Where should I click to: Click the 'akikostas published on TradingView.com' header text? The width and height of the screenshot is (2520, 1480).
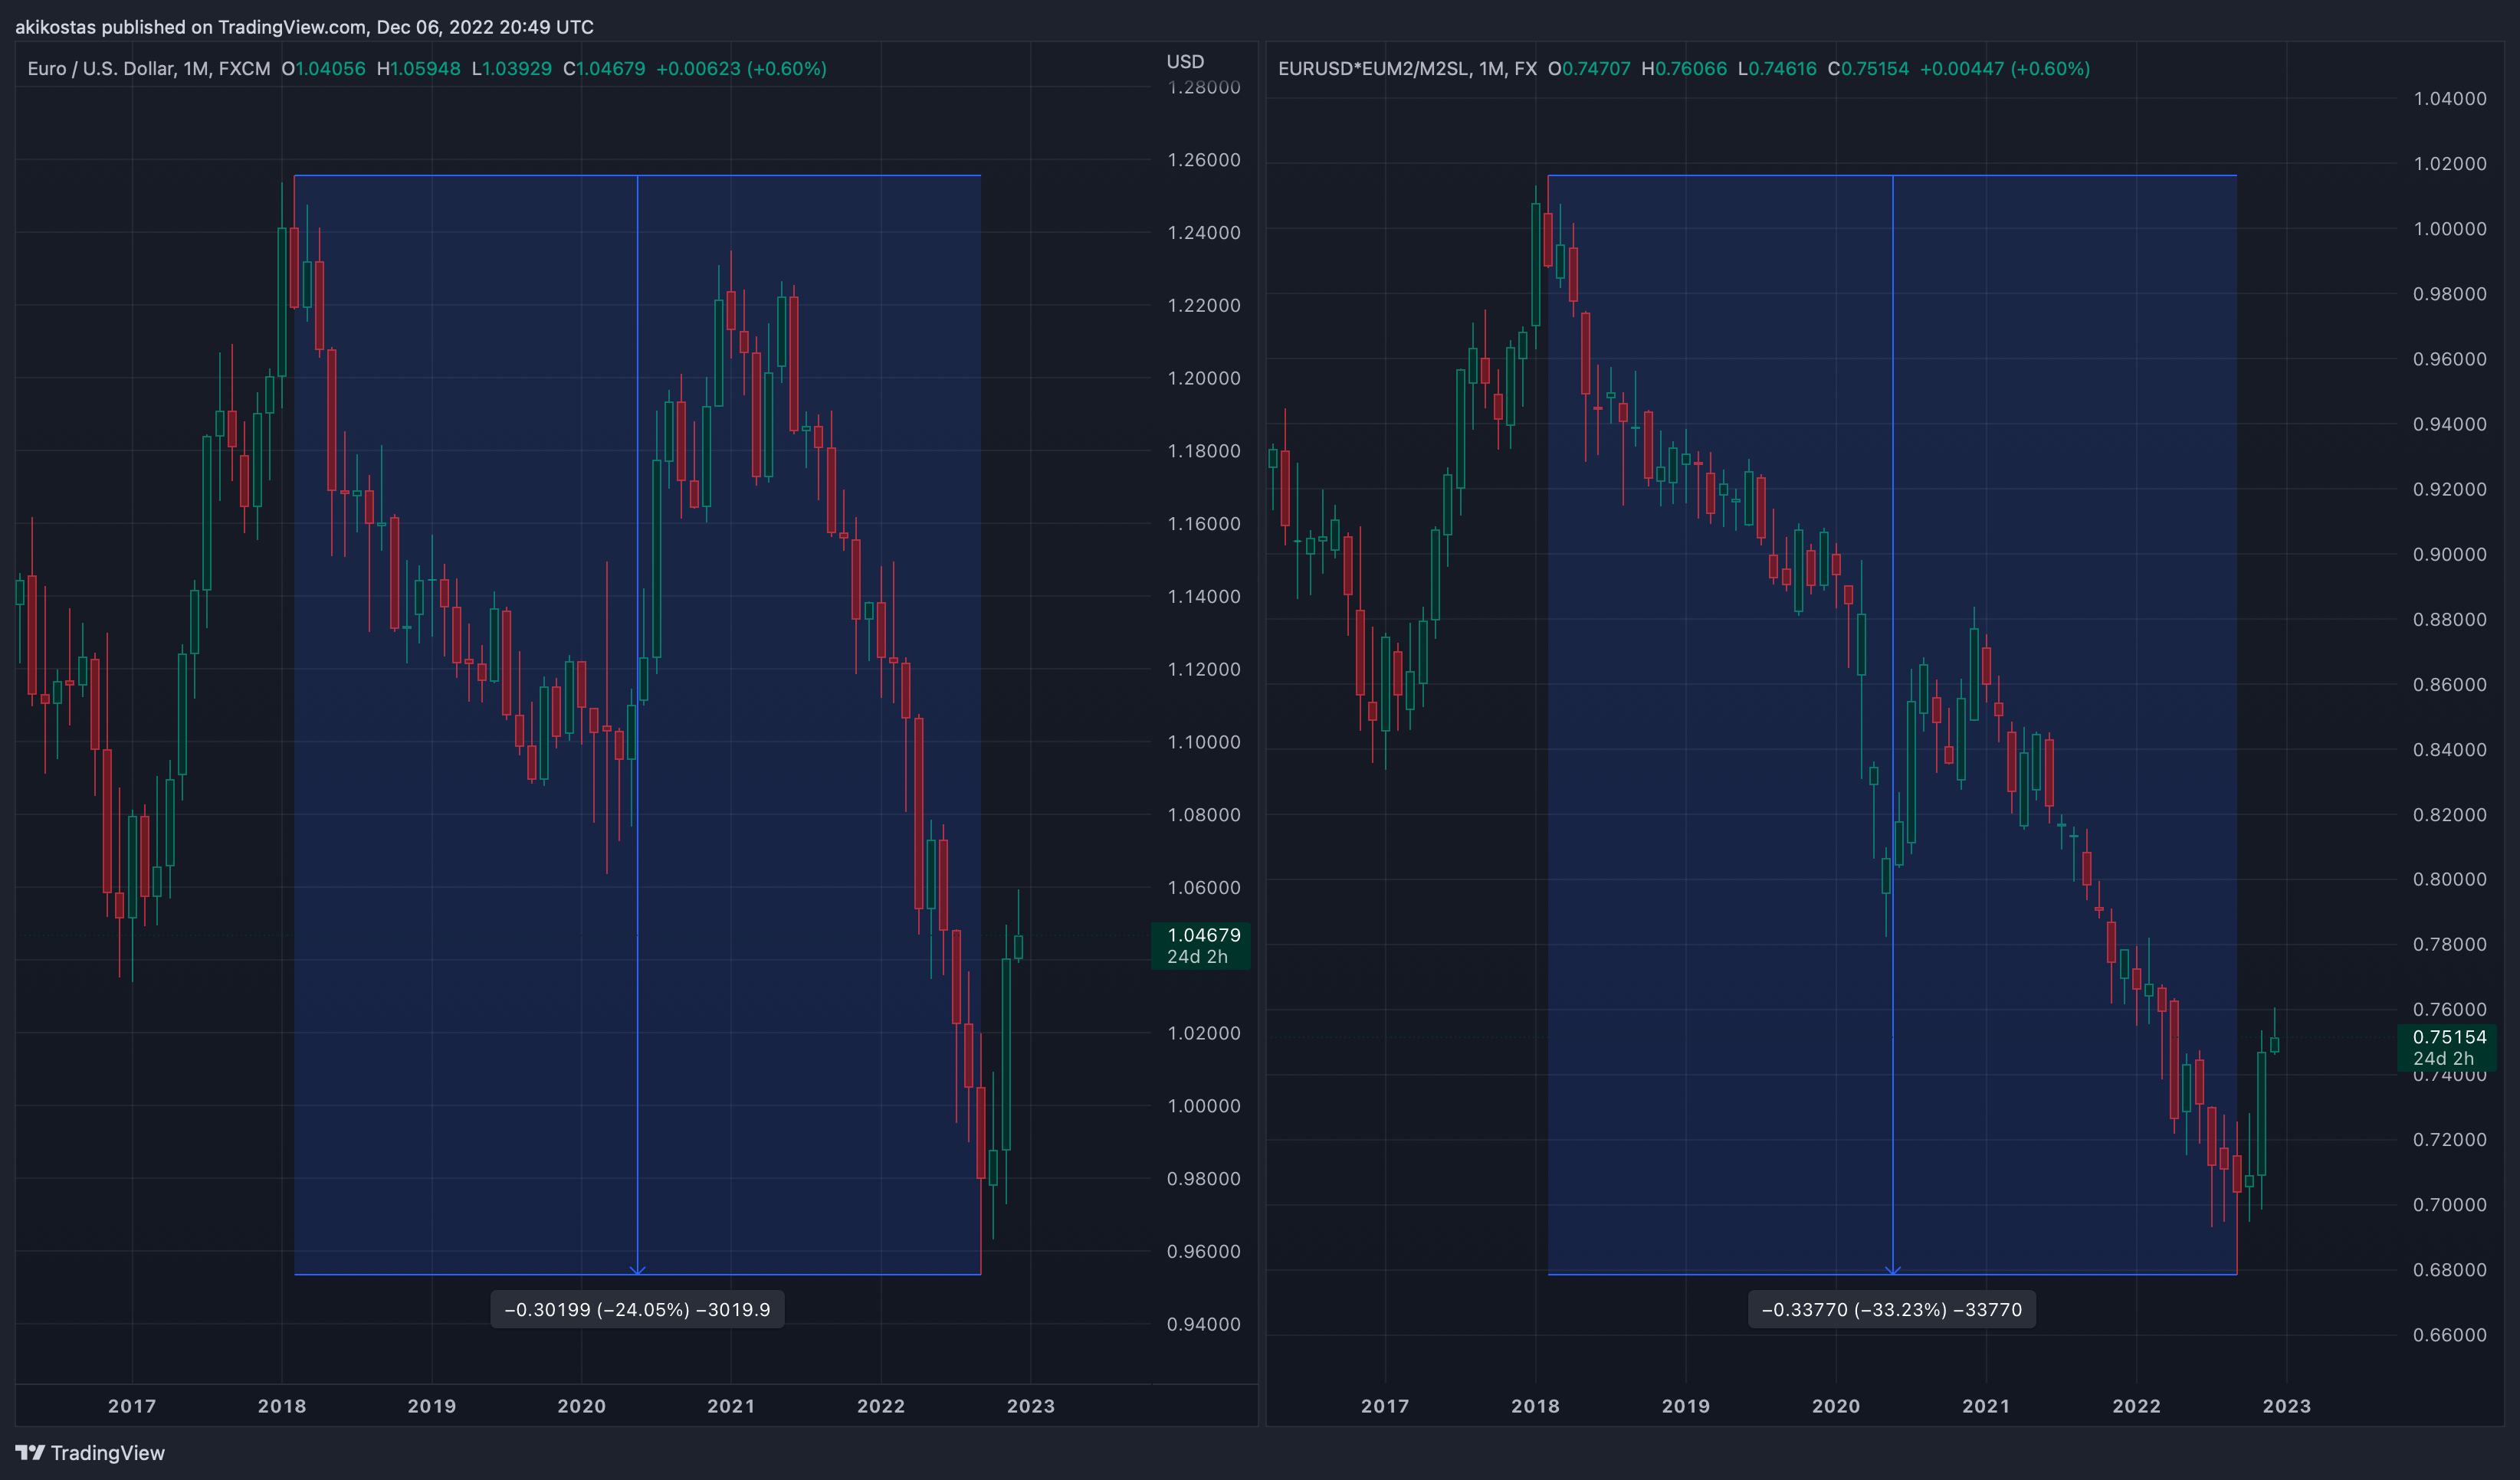point(191,27)
